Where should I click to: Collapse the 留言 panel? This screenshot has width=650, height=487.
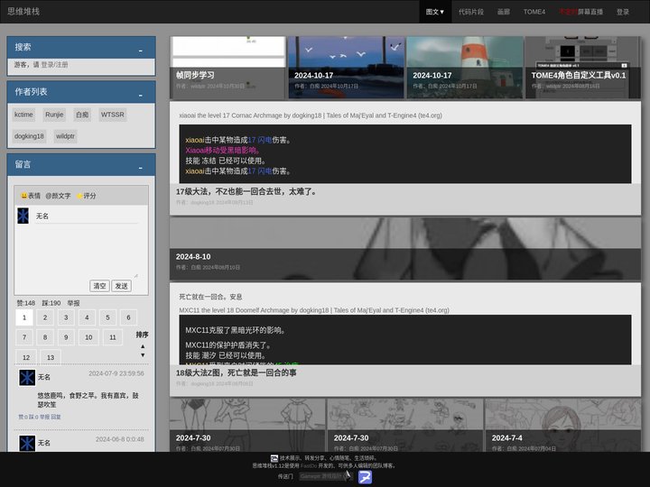(x=141, y=167)
